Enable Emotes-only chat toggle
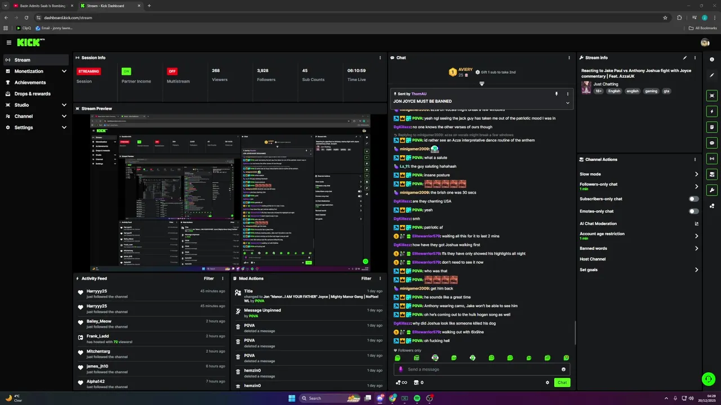Viewport: 721px width, 405px height. coord(694,211)
